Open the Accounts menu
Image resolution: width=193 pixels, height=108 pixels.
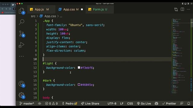(22, 84)
